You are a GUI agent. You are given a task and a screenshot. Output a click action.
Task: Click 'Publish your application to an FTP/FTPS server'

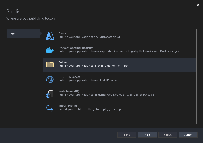pos(88,80)
